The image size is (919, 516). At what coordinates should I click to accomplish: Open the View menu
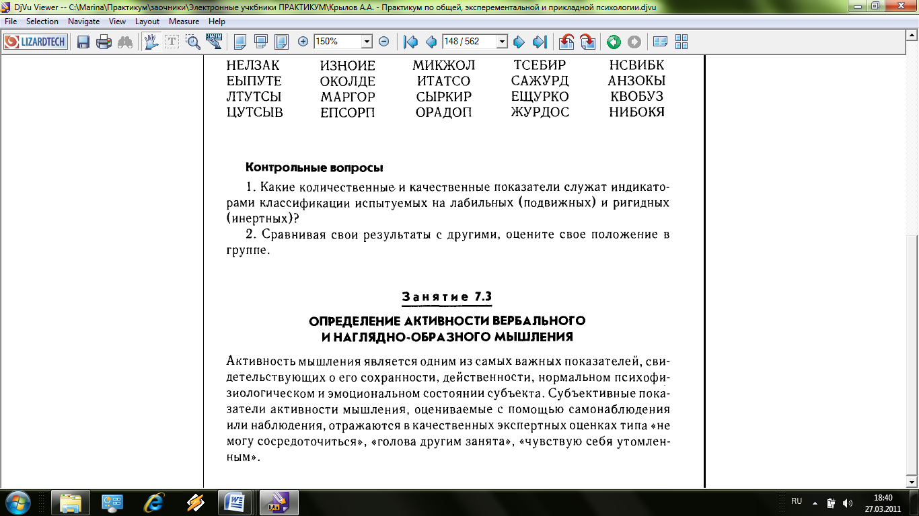point(118,21)
